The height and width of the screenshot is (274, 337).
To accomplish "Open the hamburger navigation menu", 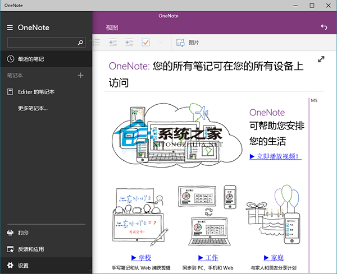I will (x=10, y=27).
